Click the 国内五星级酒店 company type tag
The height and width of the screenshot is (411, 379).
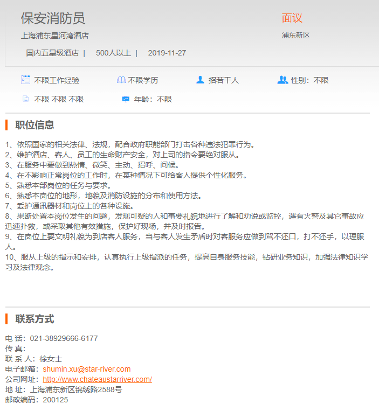tap(52, 53)
